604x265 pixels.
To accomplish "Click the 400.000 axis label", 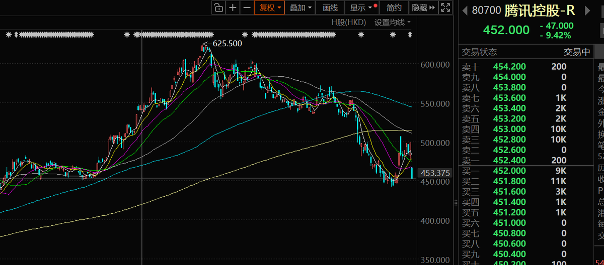I will 435,221.
